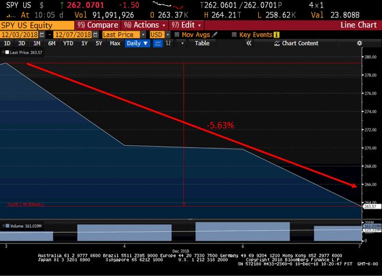This screenshot has width=382, height=277.
Task: Click the 161.019M volume axis marker
Action: (372, 226)
